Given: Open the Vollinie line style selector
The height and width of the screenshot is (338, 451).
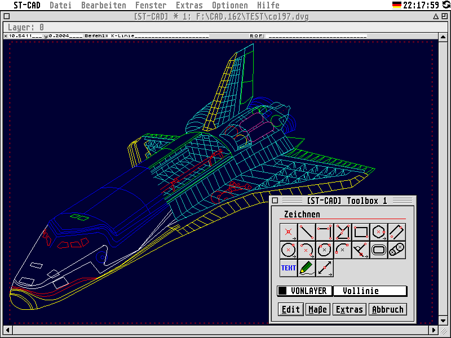Looking at the screenshot, I should [370, 291].
